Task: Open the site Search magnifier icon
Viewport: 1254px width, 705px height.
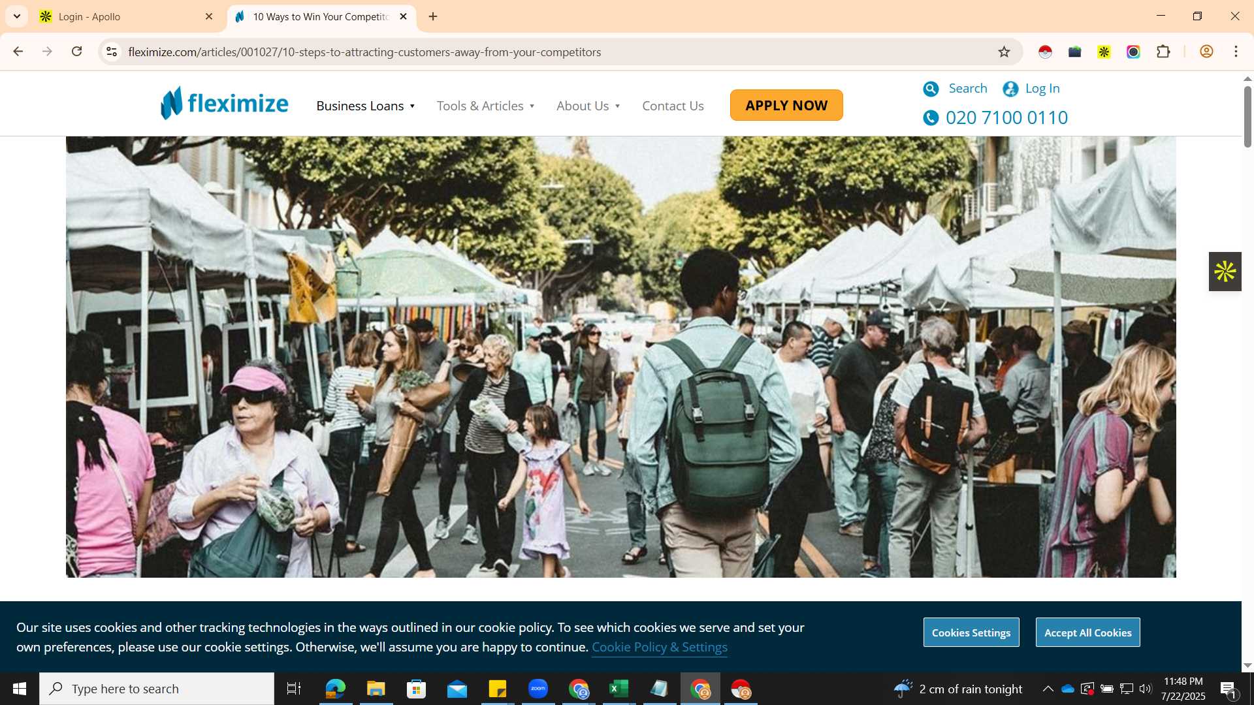Action: pos(931,89)
